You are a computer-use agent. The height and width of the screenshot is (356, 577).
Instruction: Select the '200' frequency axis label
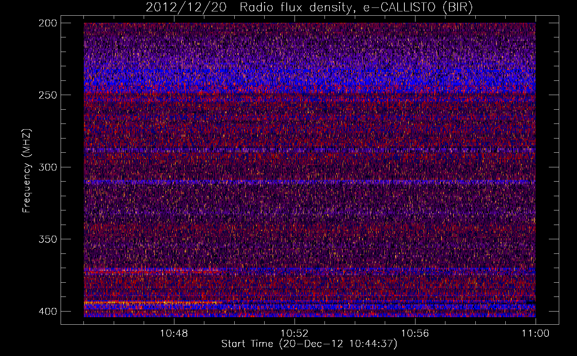(47, 23)
